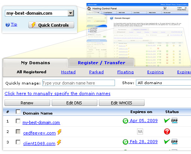The height and width of the screenshot is (154, 191).
Task: Click the red question mark status icon
Action: coord(167,131)
